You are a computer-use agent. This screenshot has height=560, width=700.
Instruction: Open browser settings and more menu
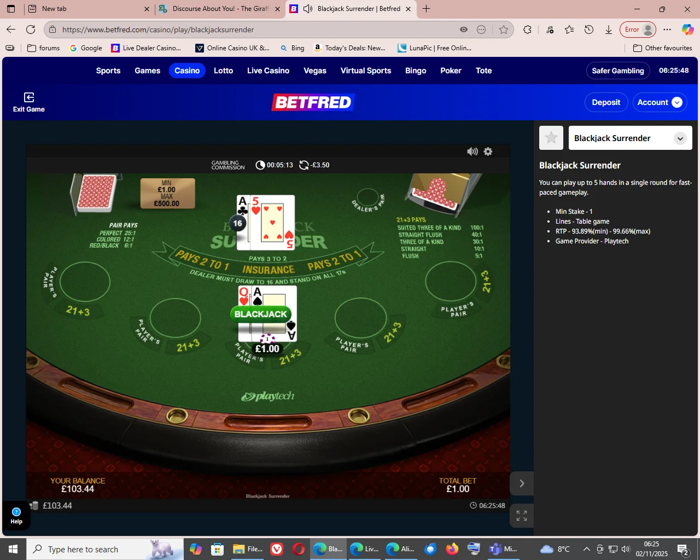tap(667, 30)
